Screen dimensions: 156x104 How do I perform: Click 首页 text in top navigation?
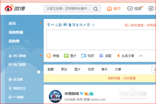tap(117, 9)
